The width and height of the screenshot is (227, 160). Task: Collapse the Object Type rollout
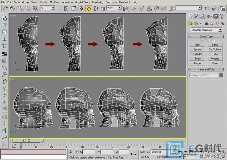click(x=206, y=37)
